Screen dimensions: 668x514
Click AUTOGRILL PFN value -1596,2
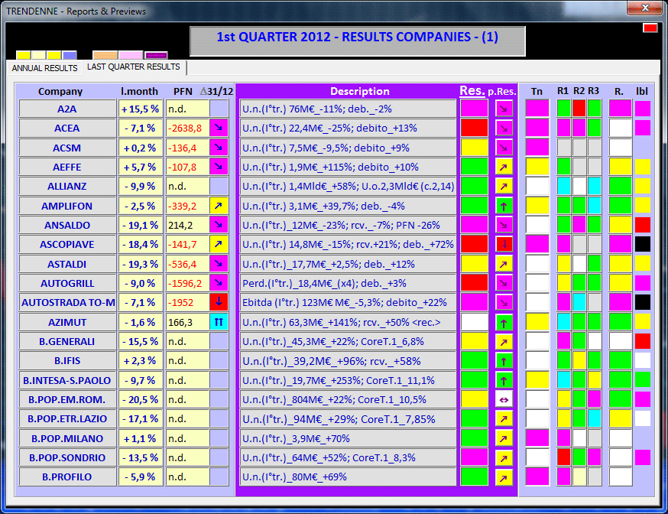(187, 283)
